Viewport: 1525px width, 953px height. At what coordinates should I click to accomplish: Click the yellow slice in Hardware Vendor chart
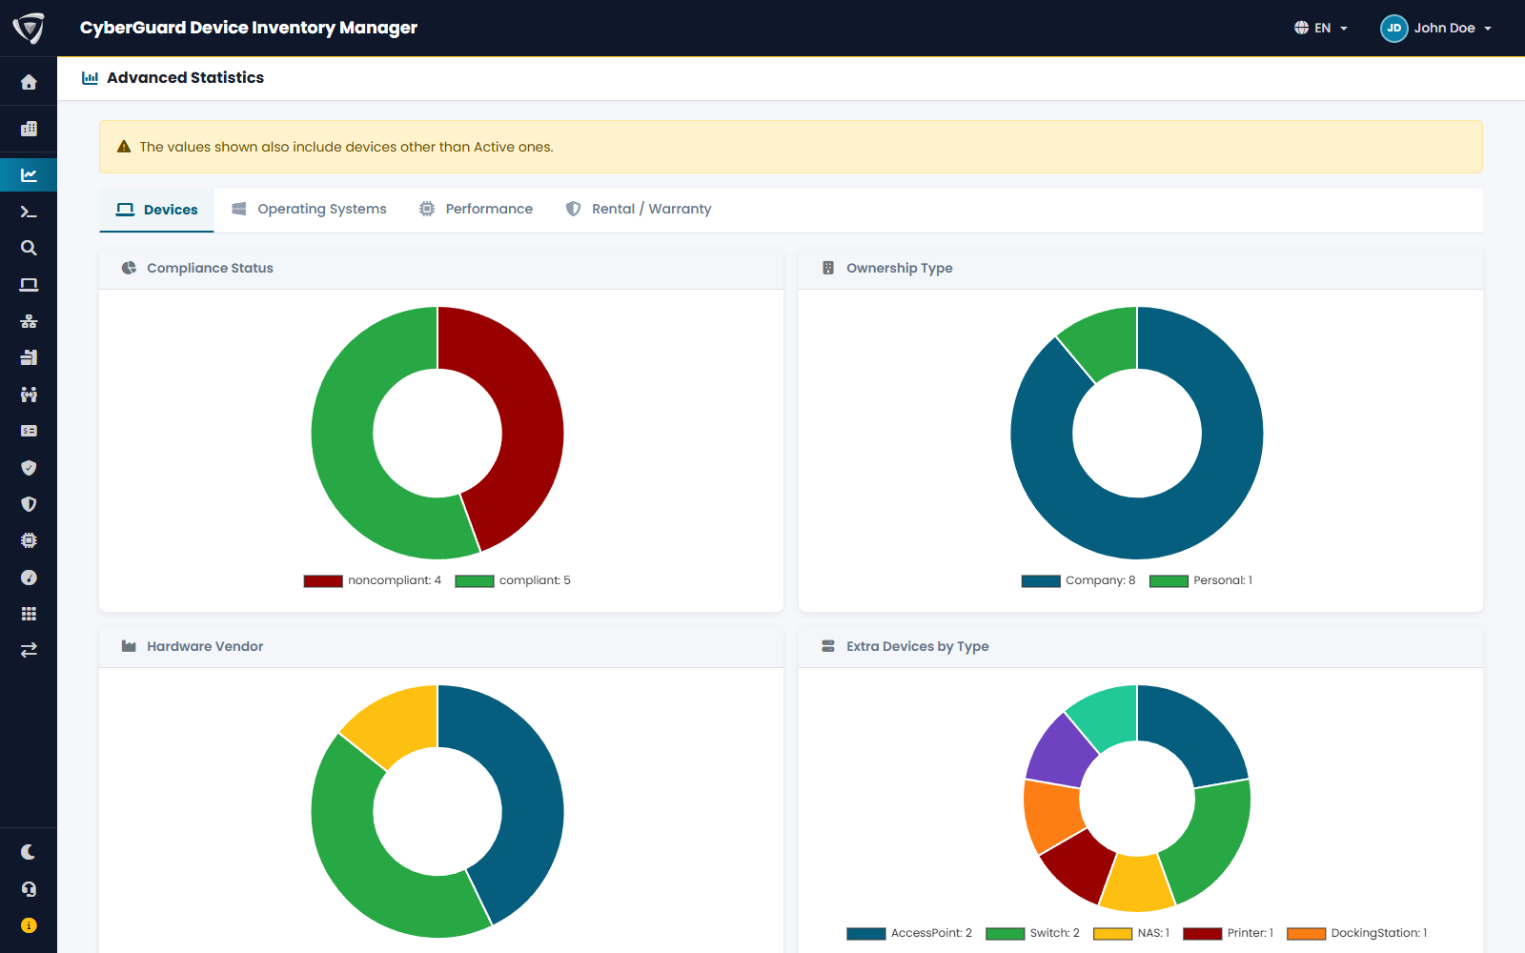click(x=394, y=722)
